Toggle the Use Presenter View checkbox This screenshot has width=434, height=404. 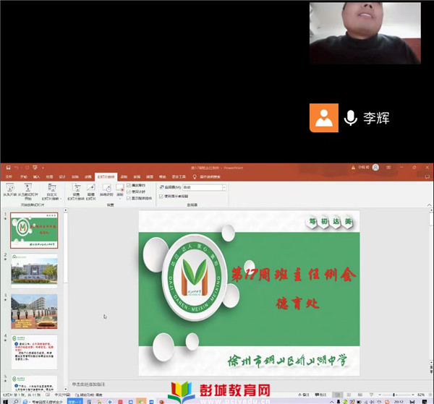[x=161, y=197]
